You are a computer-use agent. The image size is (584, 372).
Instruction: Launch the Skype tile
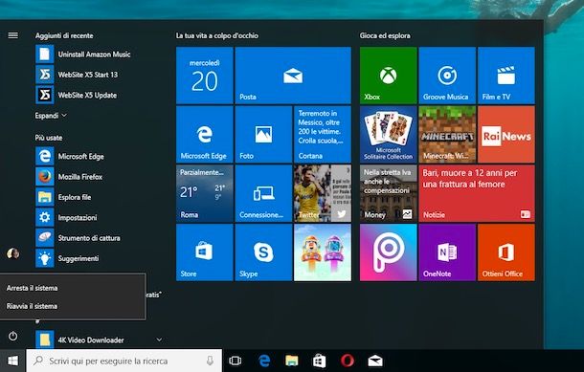(263, 252)
